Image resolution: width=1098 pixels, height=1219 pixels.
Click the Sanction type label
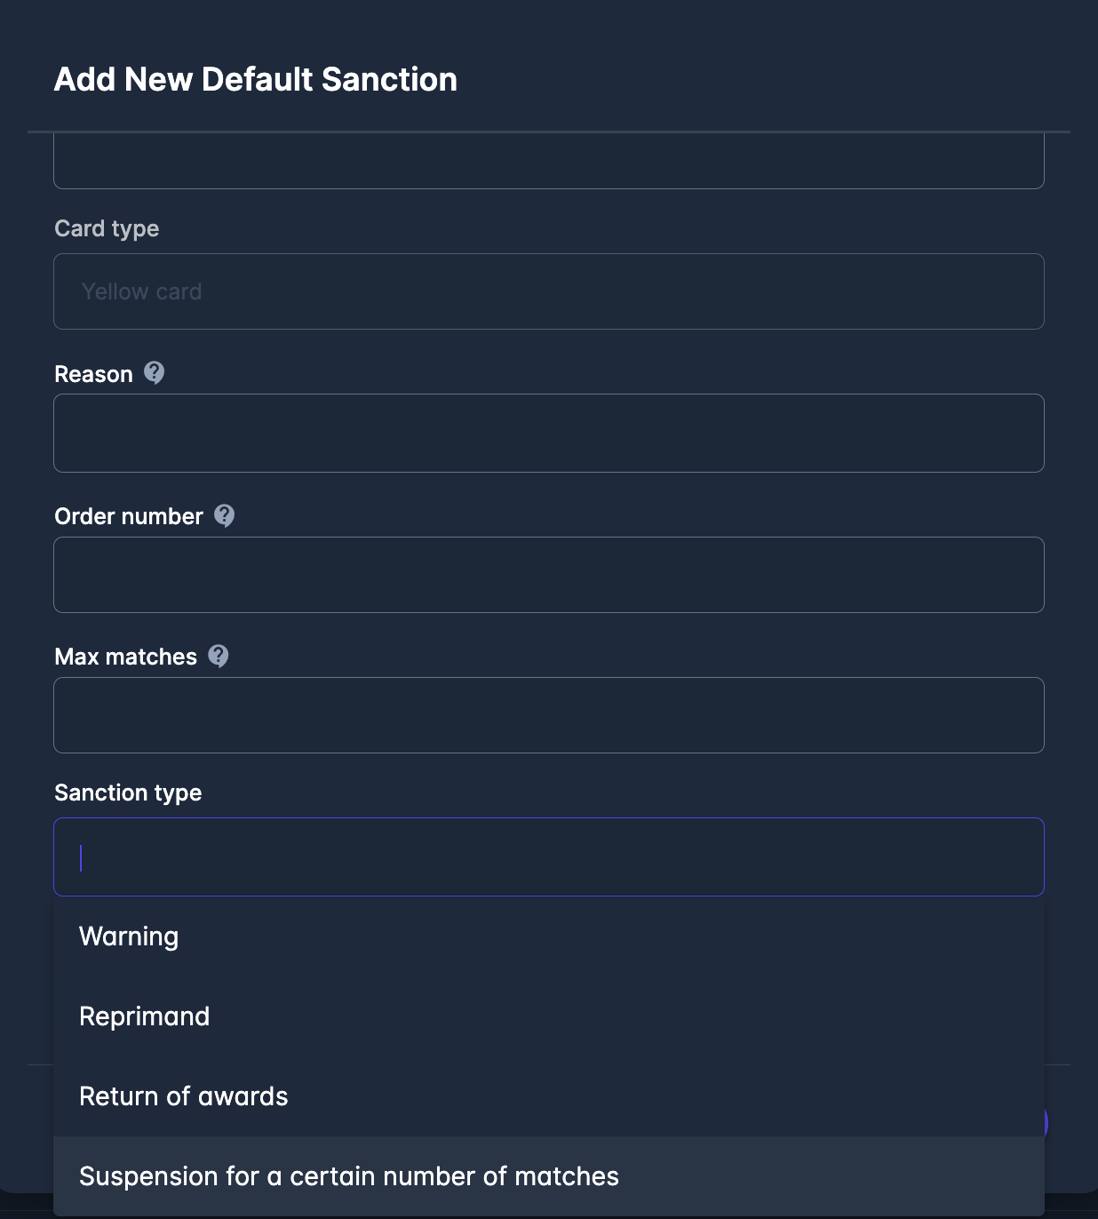128,793
